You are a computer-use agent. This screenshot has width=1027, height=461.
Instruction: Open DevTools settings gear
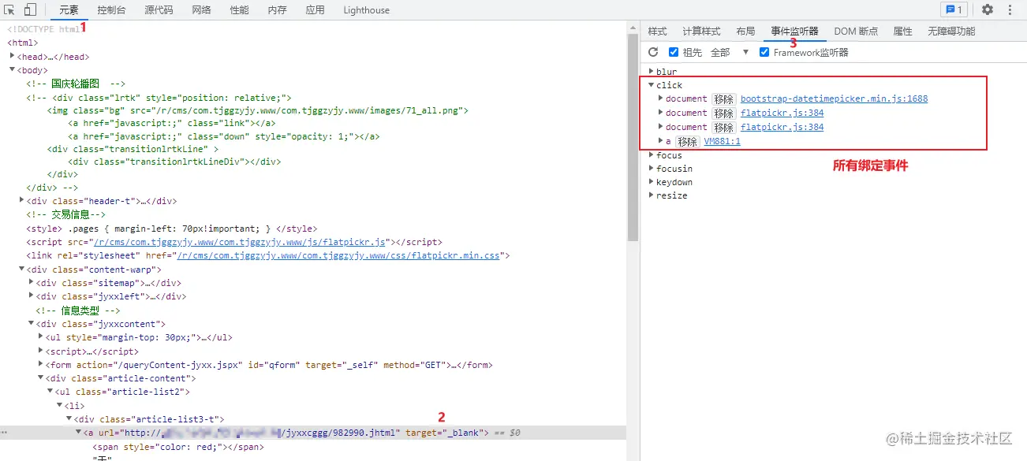click(x=988, y=10)
